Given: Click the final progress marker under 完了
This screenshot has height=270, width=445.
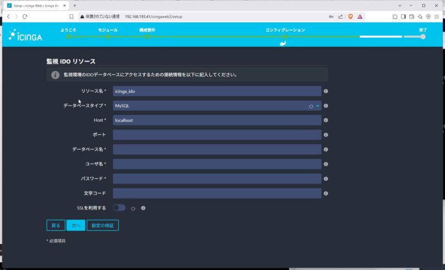Looking at the screenshot, I should pyautogui.click(x=423, y=37).
